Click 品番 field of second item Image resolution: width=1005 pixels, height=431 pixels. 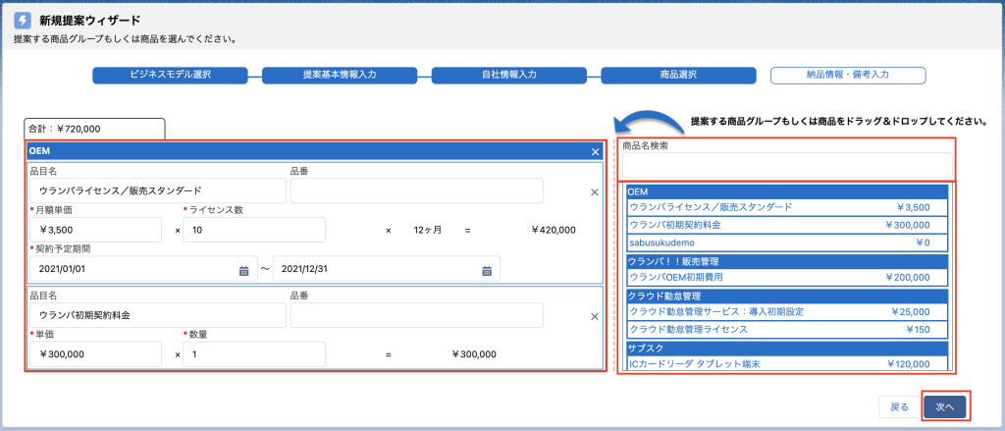[x=416, y=315]
